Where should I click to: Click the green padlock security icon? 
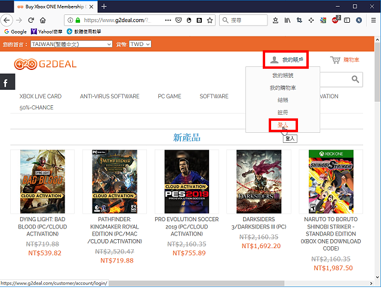click(x=78, y=20)
